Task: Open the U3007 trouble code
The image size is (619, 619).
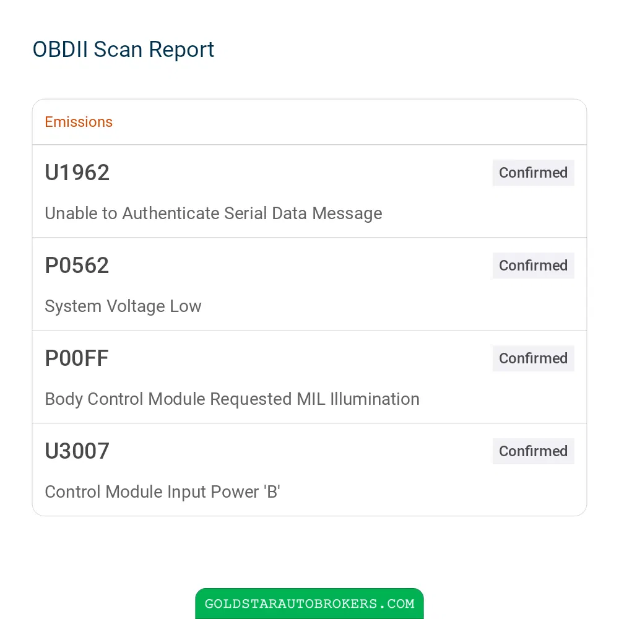Action: tap(77, 451)
